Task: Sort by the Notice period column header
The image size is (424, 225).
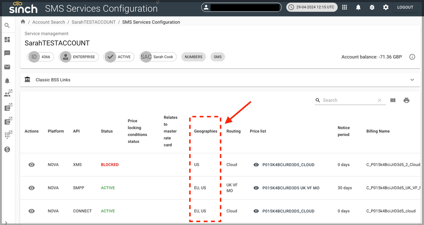Action: point(344,131)
